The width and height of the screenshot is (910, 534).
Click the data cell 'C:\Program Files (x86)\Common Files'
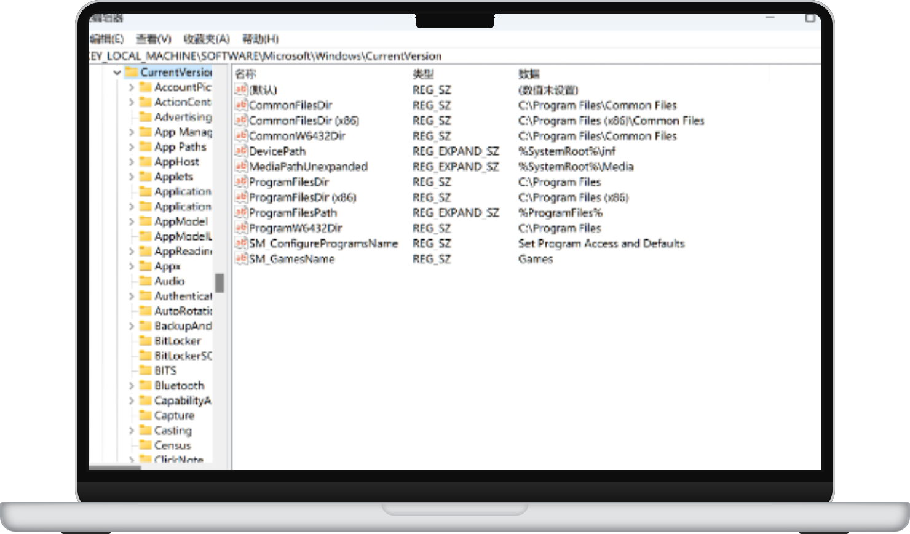[611, 121]
